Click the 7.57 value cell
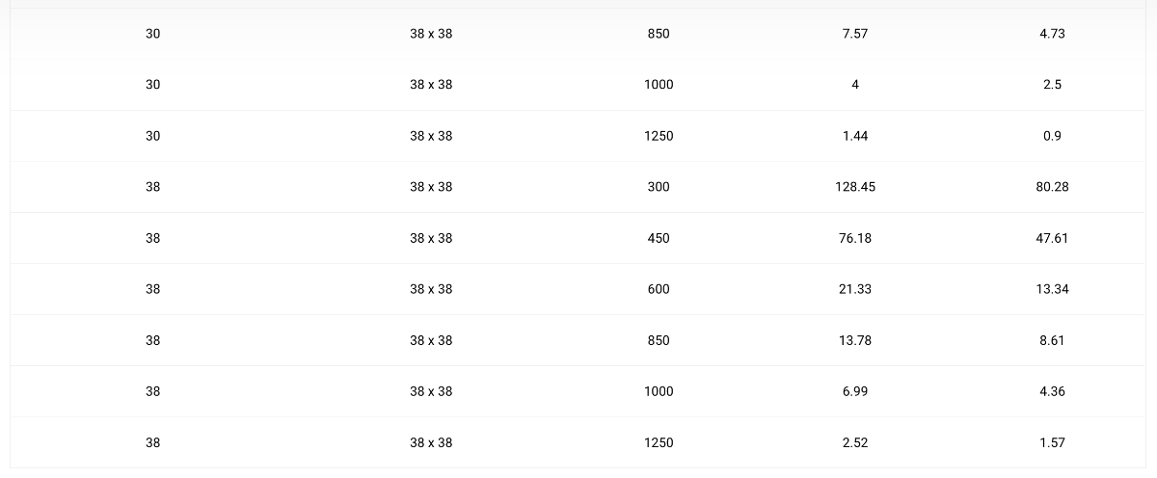Image resolution: width=1157 pixels, height=478 pixels. point(854,34)
